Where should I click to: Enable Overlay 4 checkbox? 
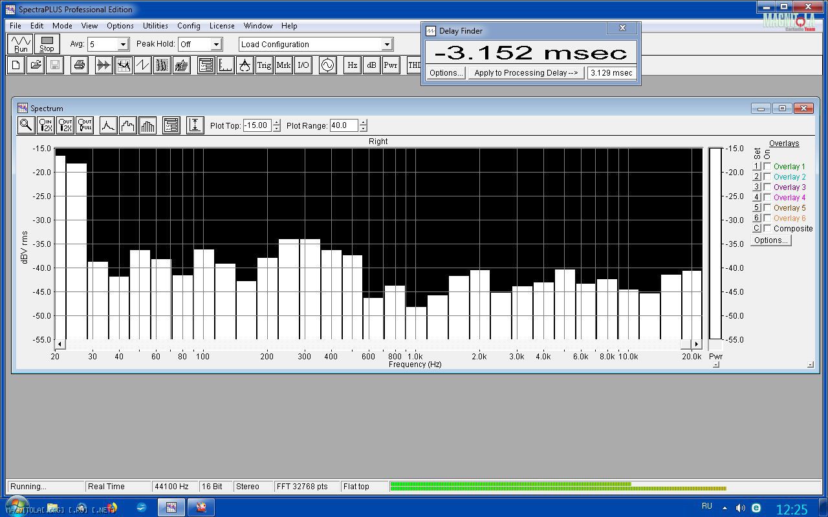767,198
